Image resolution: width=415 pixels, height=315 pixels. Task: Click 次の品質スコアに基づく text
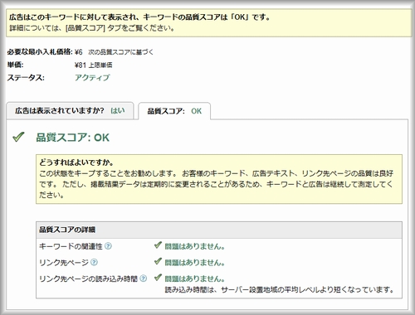click(x=121, y=52)
